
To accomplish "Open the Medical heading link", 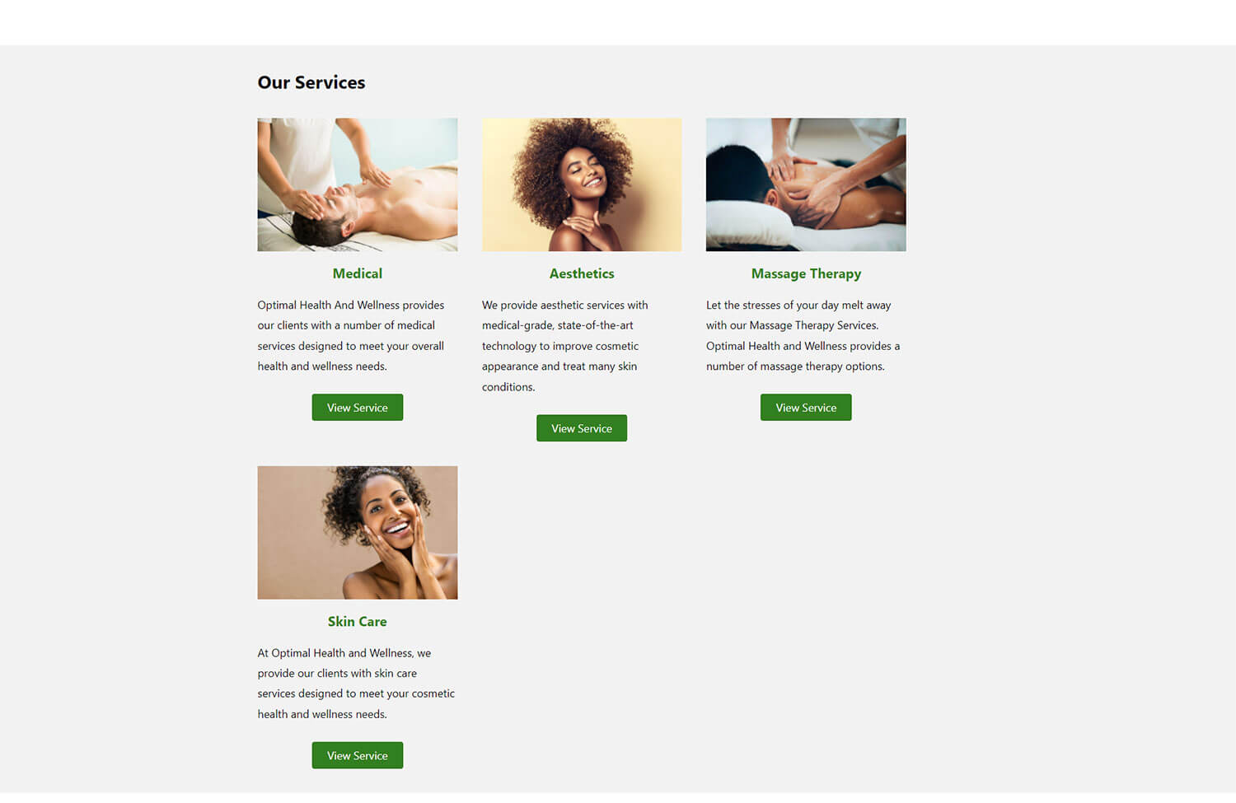I will click(x=357, y=273).
